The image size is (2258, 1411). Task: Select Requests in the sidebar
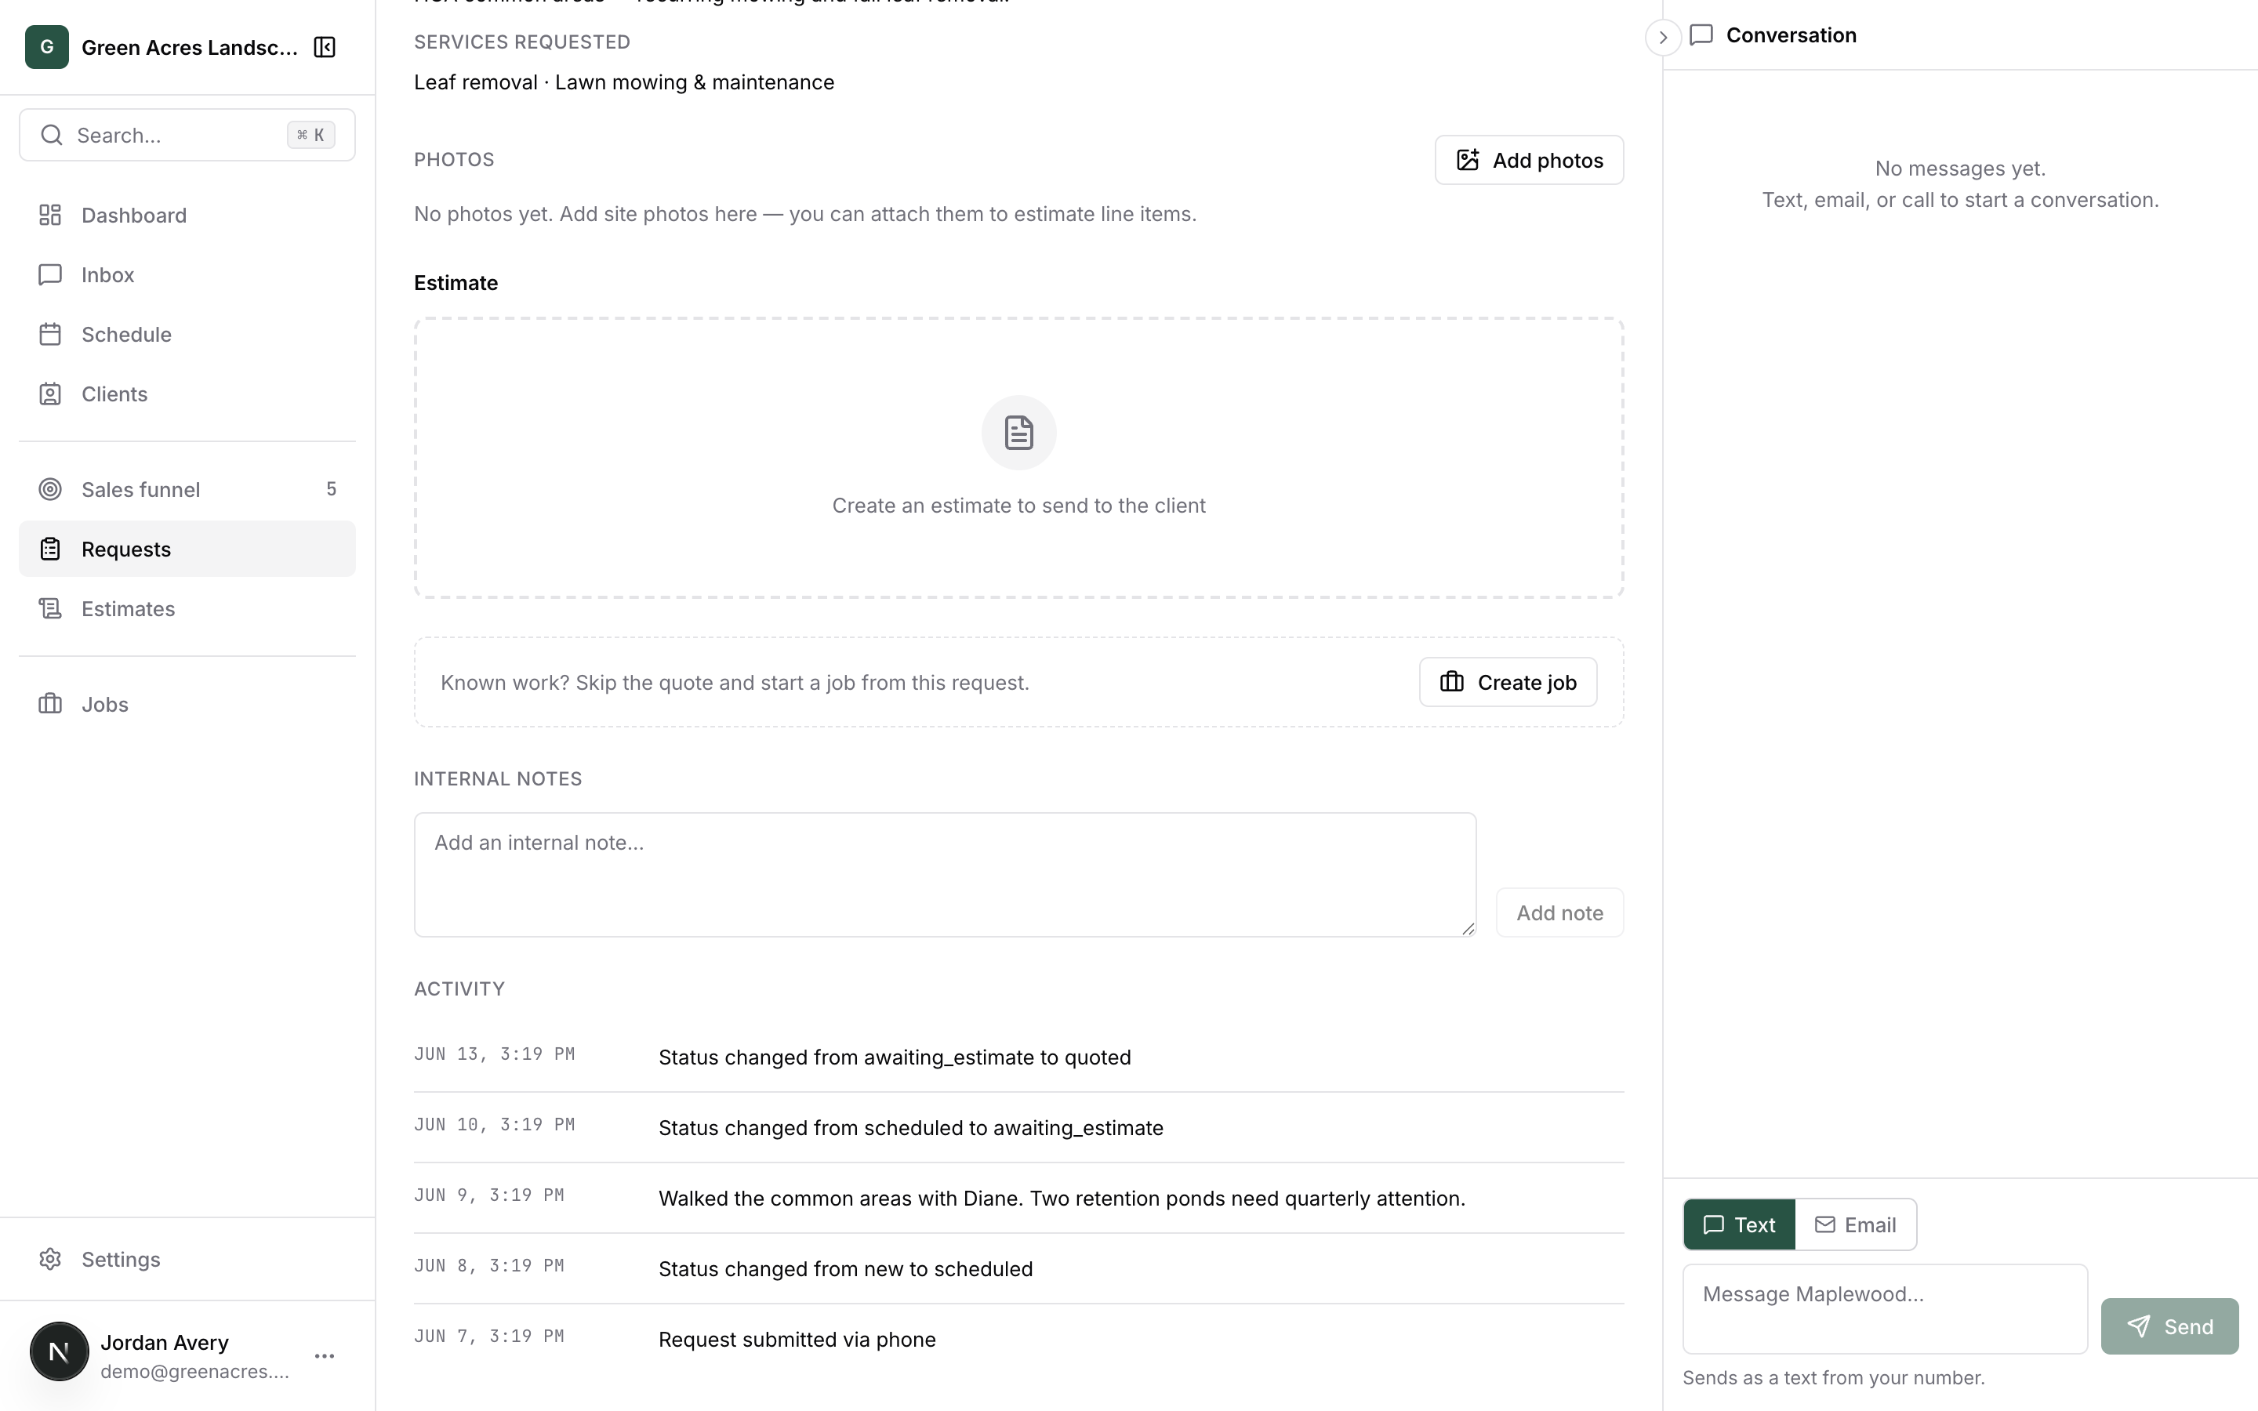pyautogui.click(x=187, y=549)
